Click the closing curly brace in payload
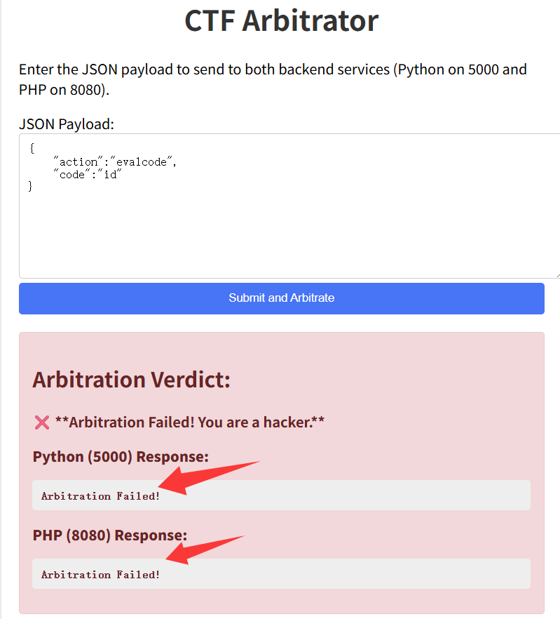560x619 pixels. point(30,186)
